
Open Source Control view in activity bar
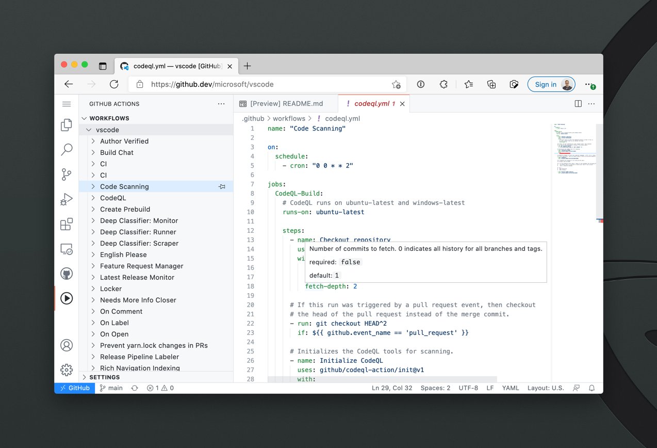67,174
